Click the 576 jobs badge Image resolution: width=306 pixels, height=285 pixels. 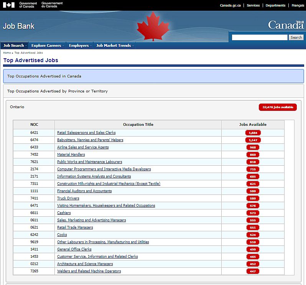253,206
